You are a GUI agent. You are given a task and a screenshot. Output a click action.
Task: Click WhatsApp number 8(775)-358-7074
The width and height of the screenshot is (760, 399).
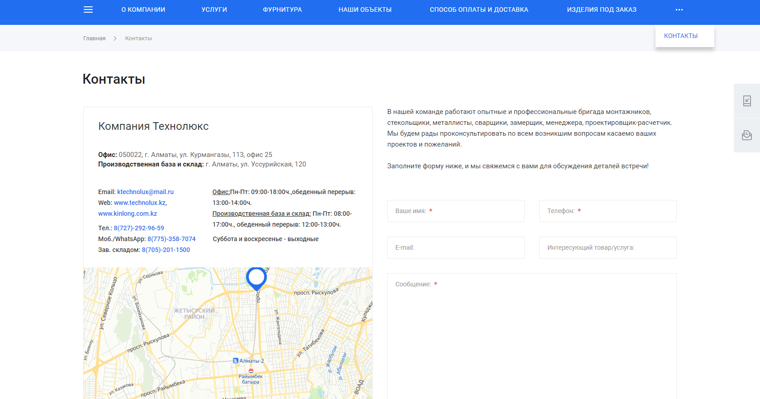171,239
